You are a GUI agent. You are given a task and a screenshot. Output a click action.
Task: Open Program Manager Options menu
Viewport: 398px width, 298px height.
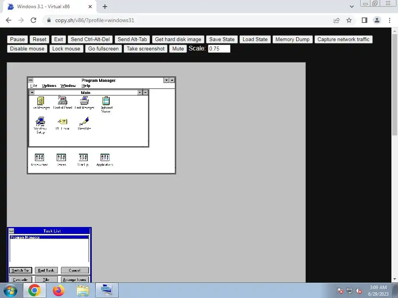tap(49, 86)
